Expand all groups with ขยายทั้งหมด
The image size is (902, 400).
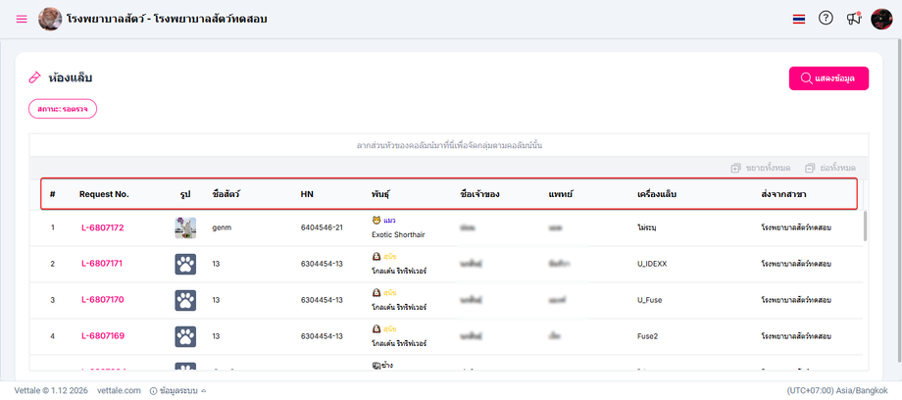tap(761, 168)
